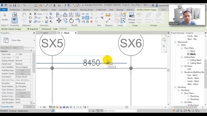This screenshot has height=116, width=207.
Task: Collapse the Elevations (Building Elevation) node
Action: tap(182, 72)
